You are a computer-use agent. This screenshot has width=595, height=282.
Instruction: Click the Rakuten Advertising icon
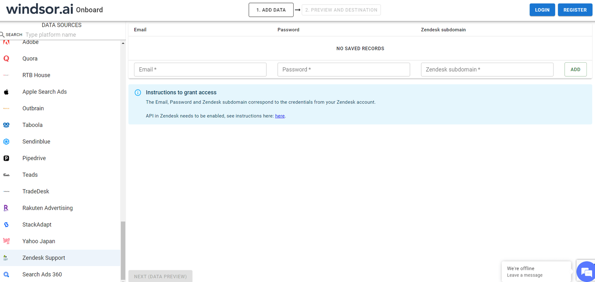[6, 208]
